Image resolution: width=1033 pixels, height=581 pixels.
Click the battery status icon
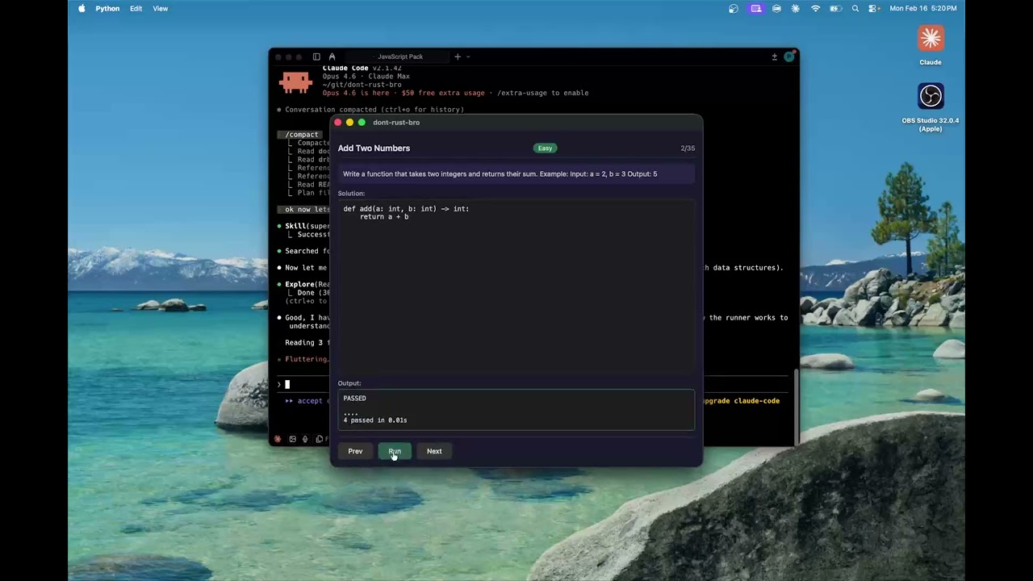click(835, 8)
